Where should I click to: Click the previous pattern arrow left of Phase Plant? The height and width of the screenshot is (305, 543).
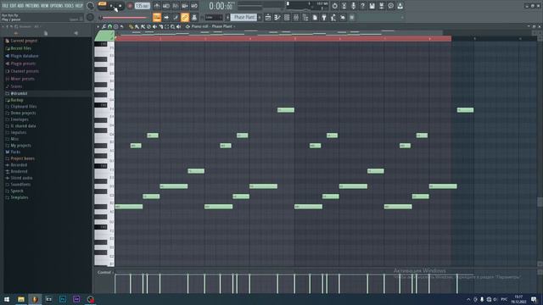[228, 17]
